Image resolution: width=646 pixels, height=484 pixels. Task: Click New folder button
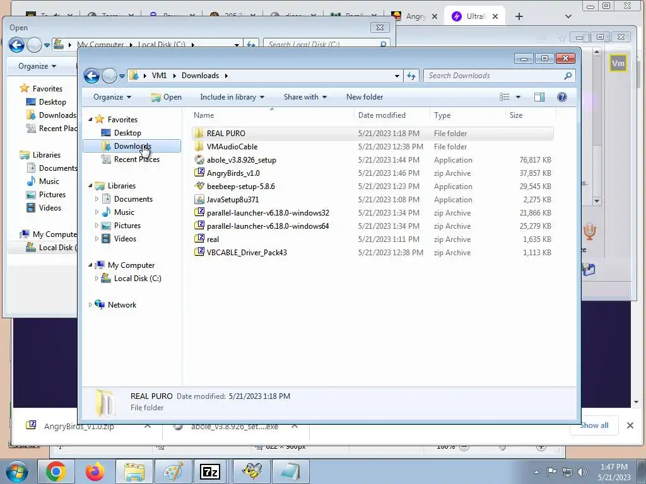click(365, 97)
